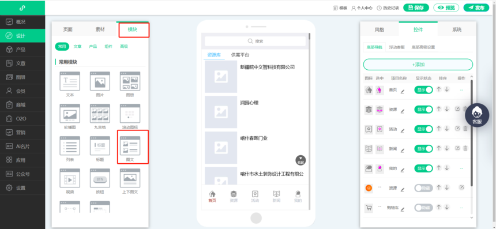The image size is (496, 229).
Task: Open 商城 mall in left sidebar
Action: tap(22, 105)
